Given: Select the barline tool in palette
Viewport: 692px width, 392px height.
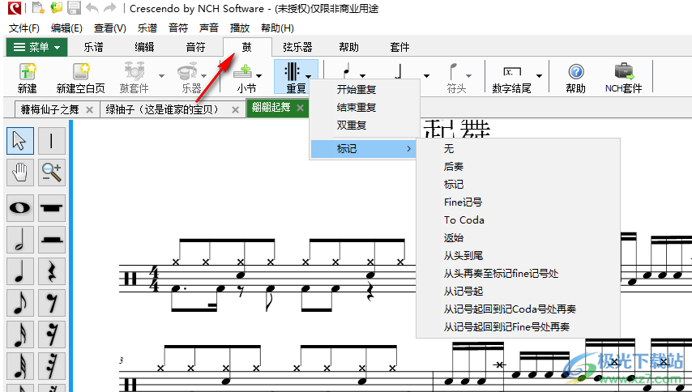Looking at the screenshot, I should point(52,141).
